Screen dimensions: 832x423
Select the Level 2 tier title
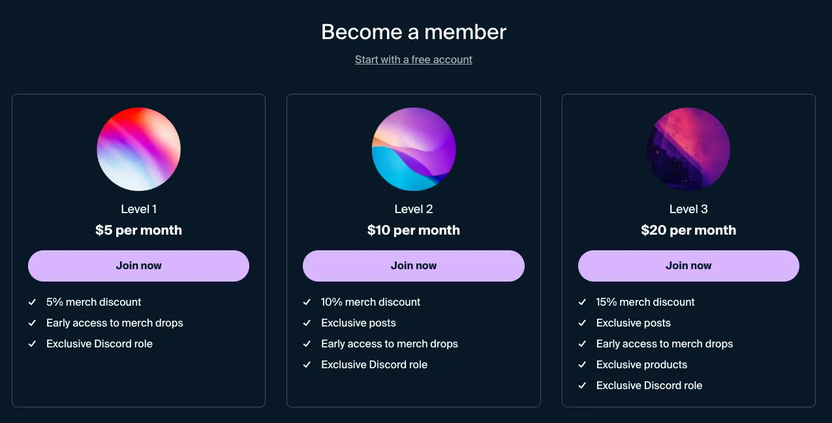point(414,209)
